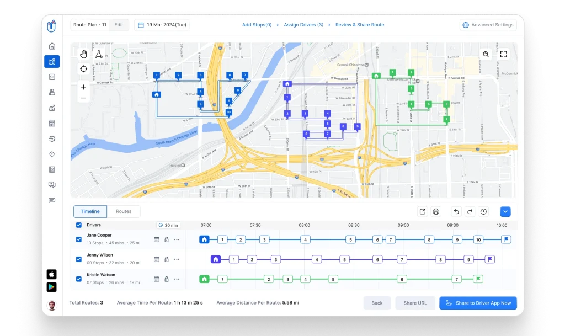The width and height of the screenshot is (565, 336).
Task: Open the user profile avatar
Action: [x=52, y=306]
